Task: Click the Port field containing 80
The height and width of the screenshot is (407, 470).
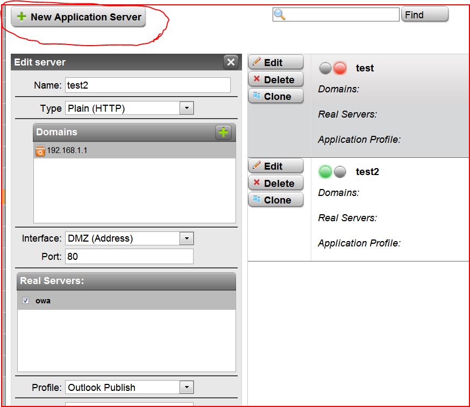Action: 129,257
